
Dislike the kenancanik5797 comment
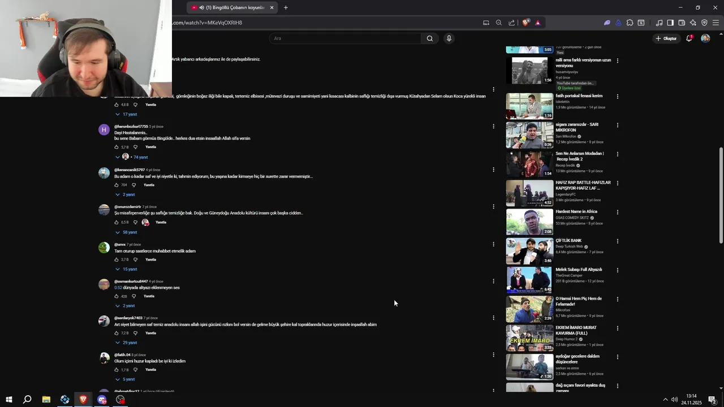134,185
